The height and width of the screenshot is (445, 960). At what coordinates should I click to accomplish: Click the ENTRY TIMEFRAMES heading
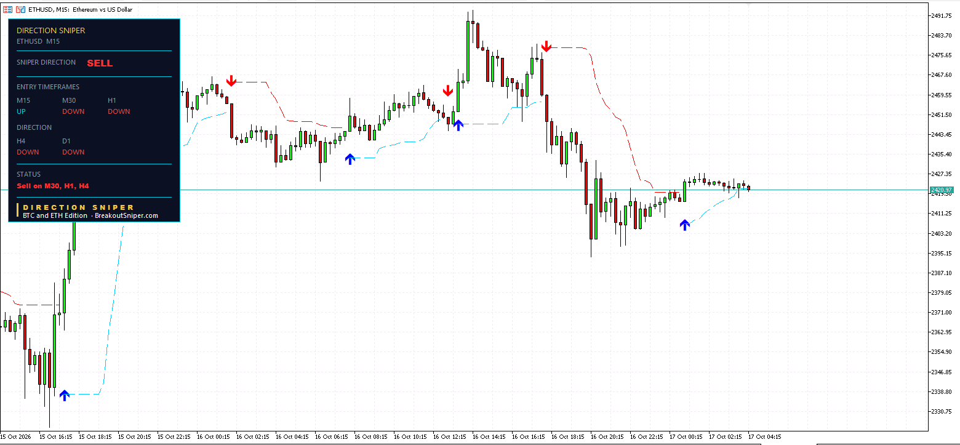48,87
